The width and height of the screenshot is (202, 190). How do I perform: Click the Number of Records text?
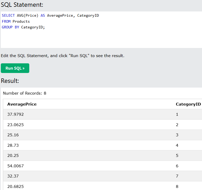pos(25,93)
